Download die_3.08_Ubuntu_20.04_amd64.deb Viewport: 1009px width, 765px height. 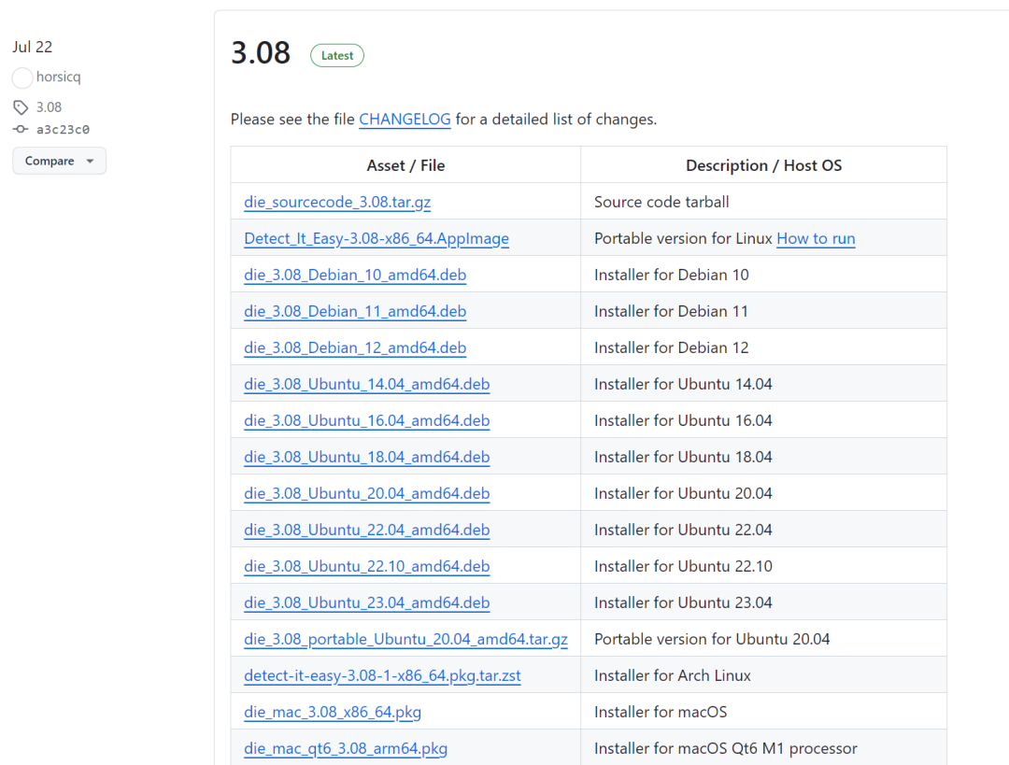pos(367,493)
